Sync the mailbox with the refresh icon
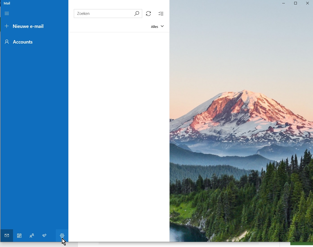This screenshot has width=313, height=247. 148,14
